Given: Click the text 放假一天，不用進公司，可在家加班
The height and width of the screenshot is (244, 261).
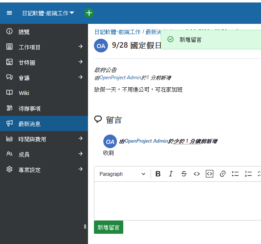Looking at the screenshot, I should point(138,90).
